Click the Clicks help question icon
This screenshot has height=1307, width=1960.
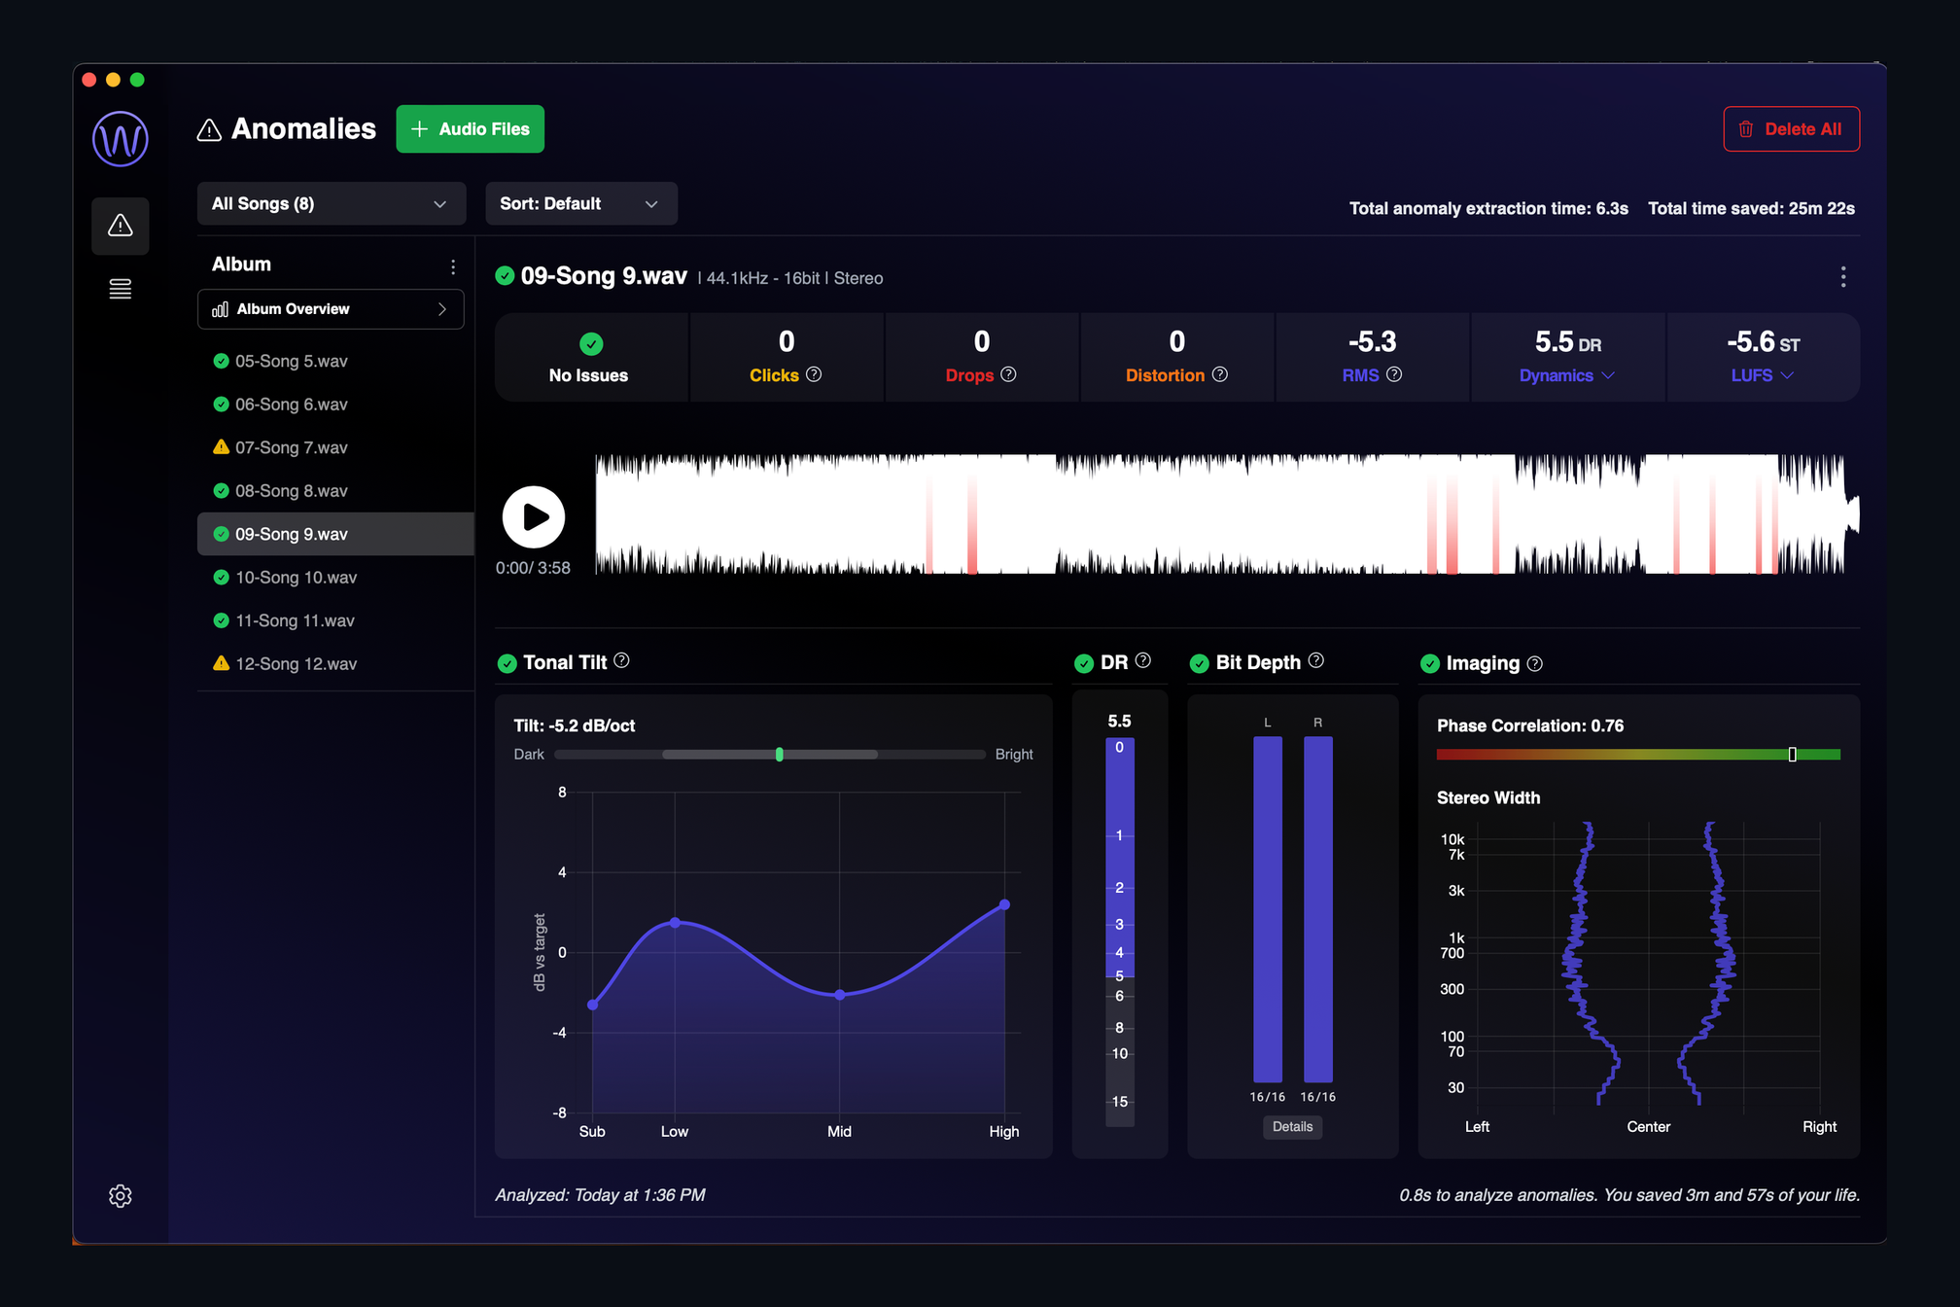coord(814,374)
